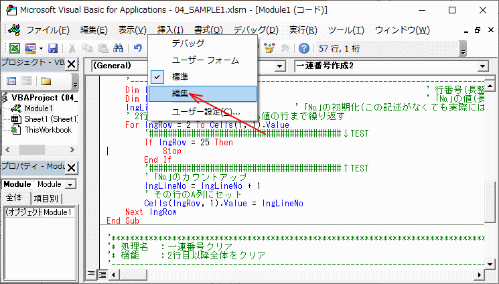Image resolution: width=499 pixels, height=284 pixels.
Task: Open the ツール(T) menu
Action: coord(346,30)
